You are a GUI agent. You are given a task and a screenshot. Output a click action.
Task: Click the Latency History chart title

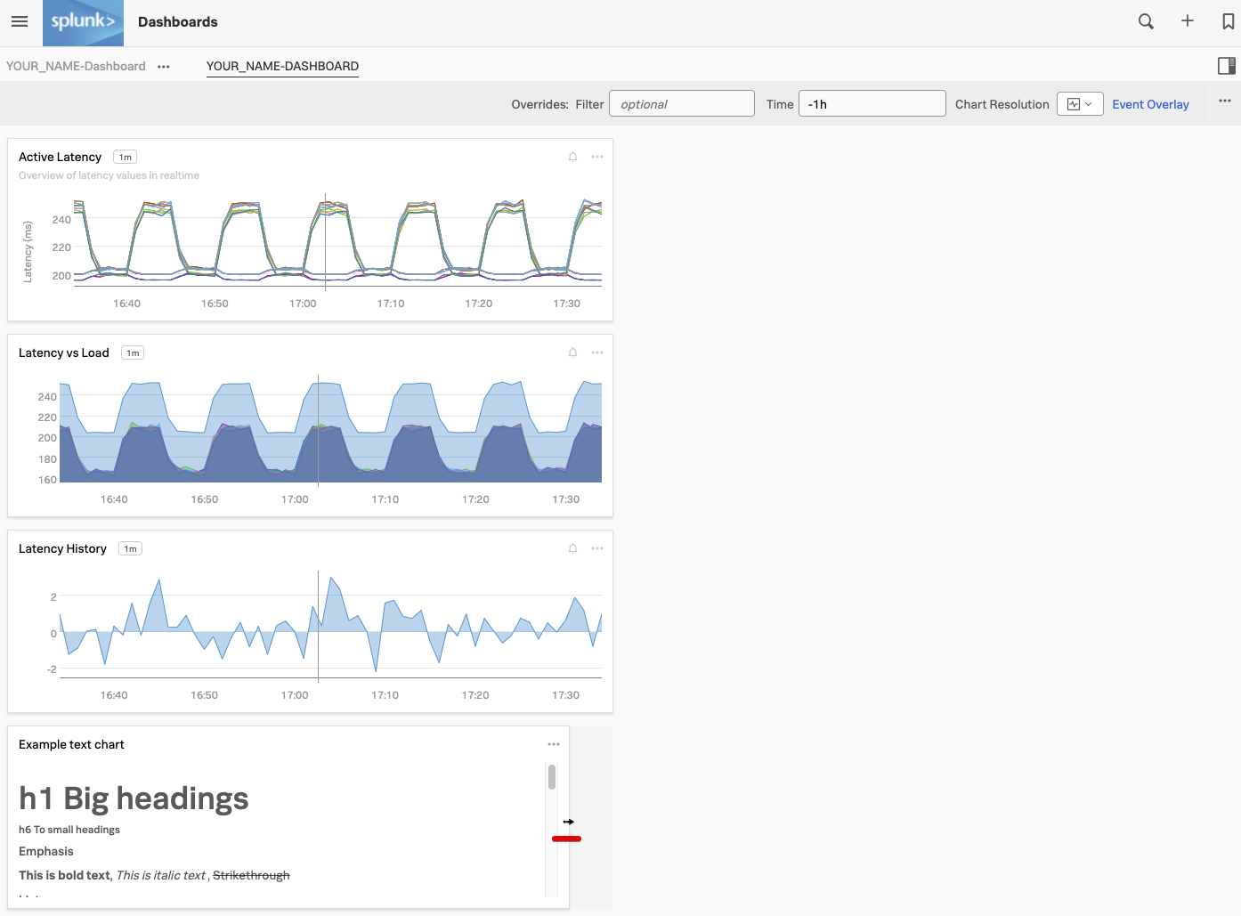pos(62,549)
